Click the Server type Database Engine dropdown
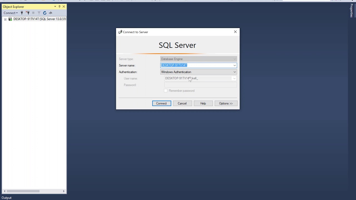The height and width of the screenshot is (200, 356). pos(199,59)
